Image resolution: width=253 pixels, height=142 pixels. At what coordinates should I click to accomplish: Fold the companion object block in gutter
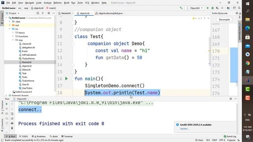coord(73,44)
